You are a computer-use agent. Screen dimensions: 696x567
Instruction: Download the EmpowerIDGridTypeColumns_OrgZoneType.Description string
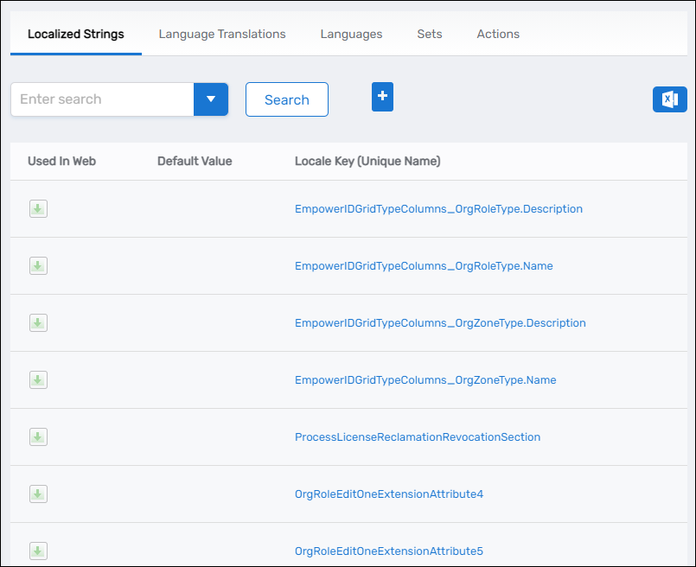point(38,322)
